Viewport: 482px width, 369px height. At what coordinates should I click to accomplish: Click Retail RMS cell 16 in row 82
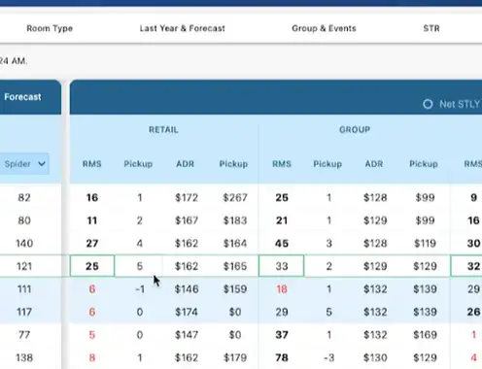tap(92, 197)
